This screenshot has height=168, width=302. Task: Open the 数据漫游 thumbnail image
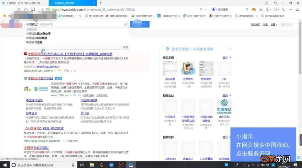206,69
